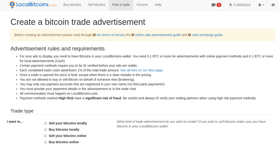
Task: Click info icon before cash exchange guide
Action: pos(189,35)
